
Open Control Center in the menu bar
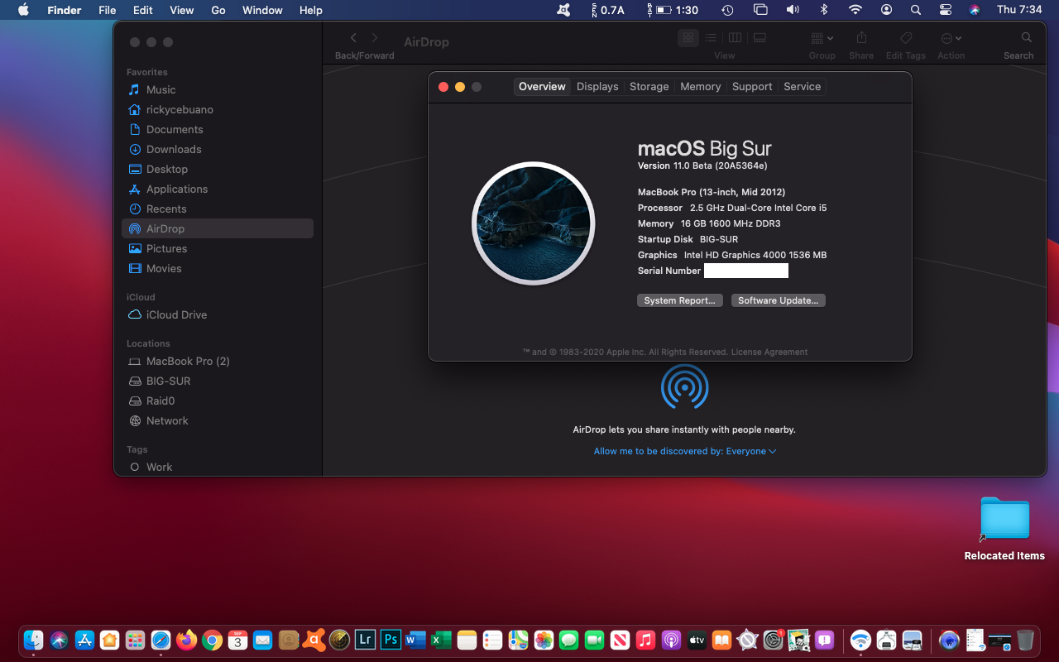click(946, 10)
